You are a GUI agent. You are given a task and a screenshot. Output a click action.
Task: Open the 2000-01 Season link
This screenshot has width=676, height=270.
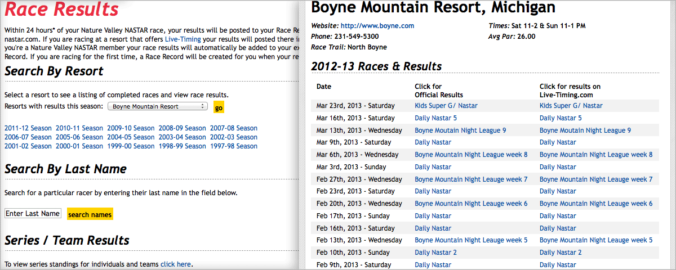click(79, 146)
